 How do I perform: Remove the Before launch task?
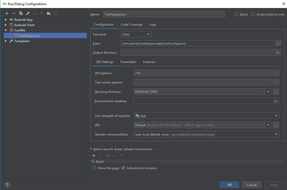tap(101, 156)
